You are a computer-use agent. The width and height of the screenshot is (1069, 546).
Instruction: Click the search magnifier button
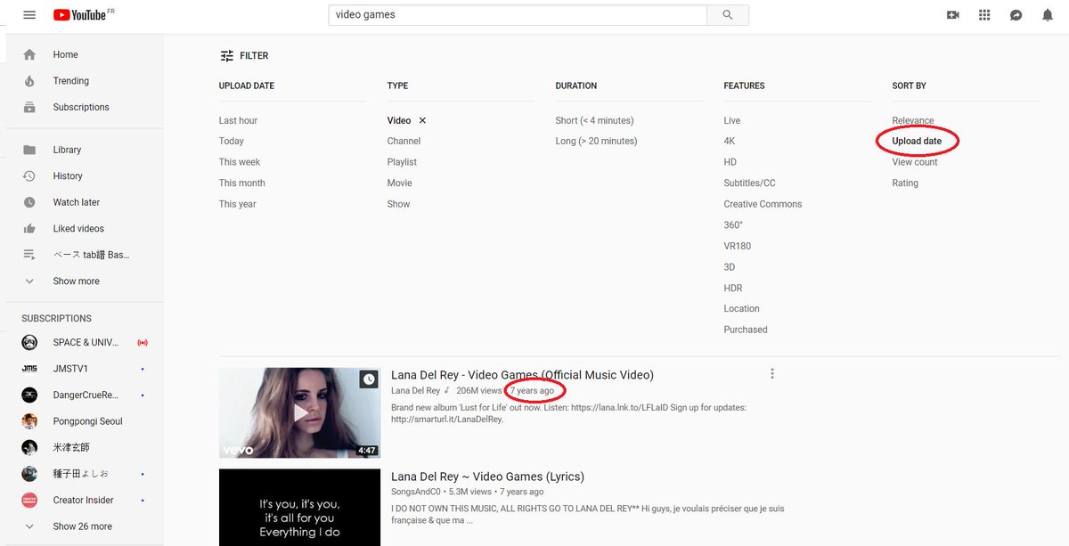(728, 15)
